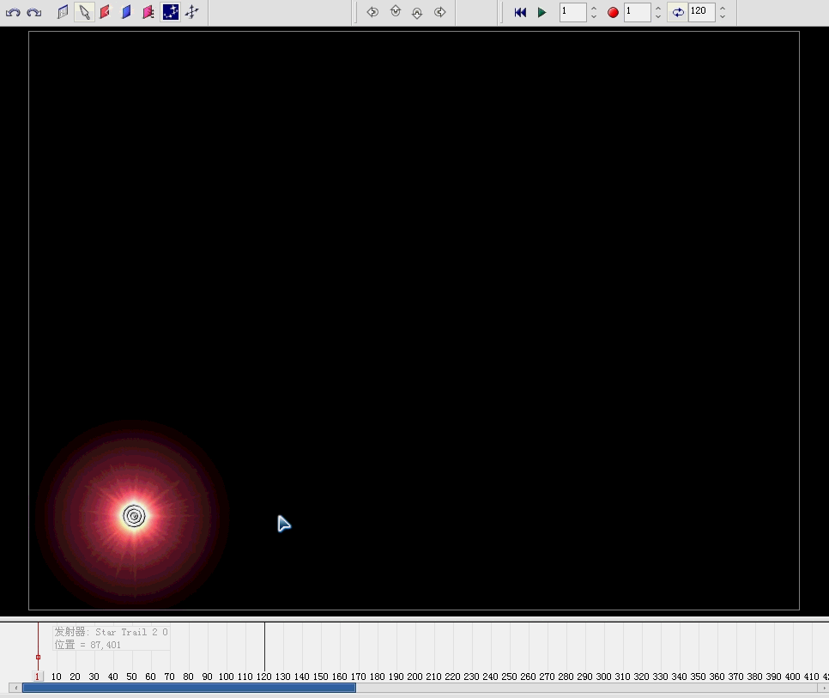
Task: Decrease loop end frame with down stepper
Action: click(x=723, y=16)
